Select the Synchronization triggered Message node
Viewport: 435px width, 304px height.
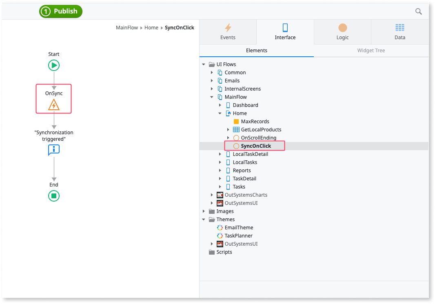click(x=53, y=150)
